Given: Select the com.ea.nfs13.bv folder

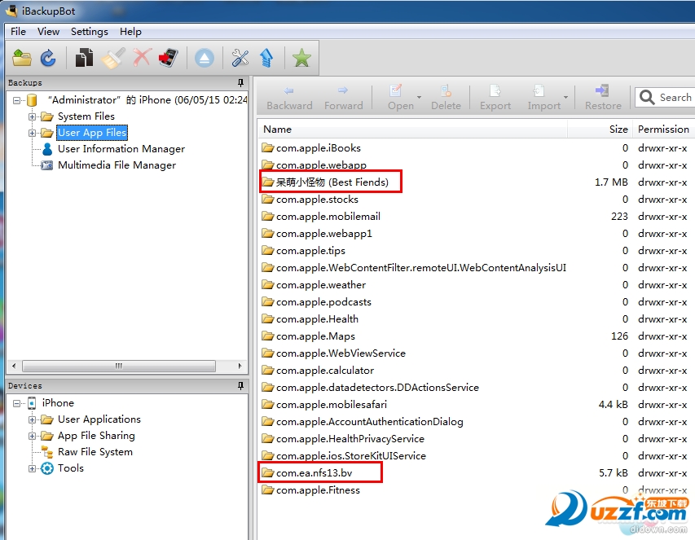Looking at the screenshot, I should pyautogui.click(x=314, y=473).
